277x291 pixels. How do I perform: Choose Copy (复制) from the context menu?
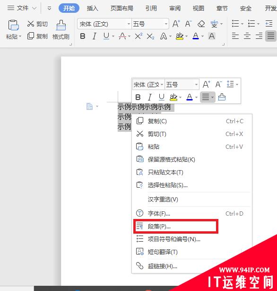point(192,121)
